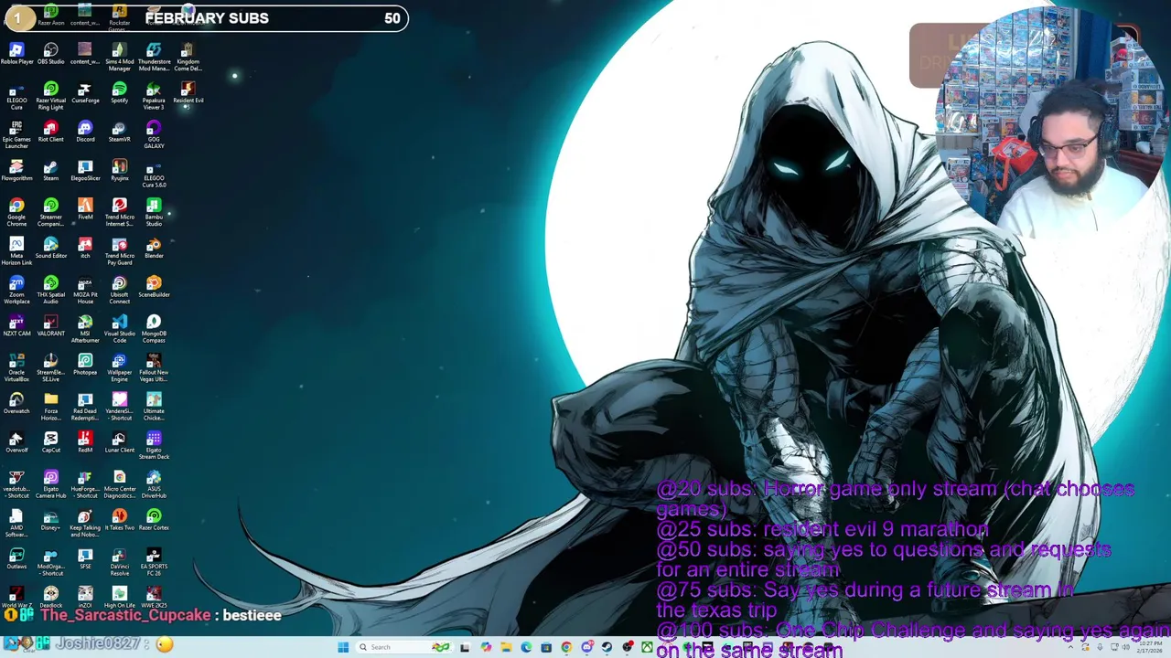
Task: Select the MOZA Pit House icon
Action: tap(85, 290)
